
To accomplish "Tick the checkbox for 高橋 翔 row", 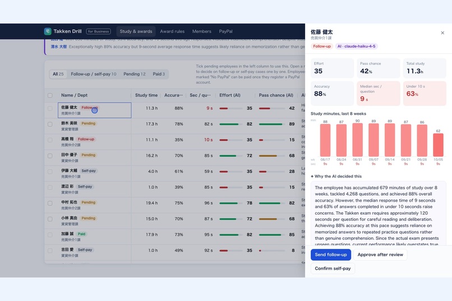I will pos(50,140).
